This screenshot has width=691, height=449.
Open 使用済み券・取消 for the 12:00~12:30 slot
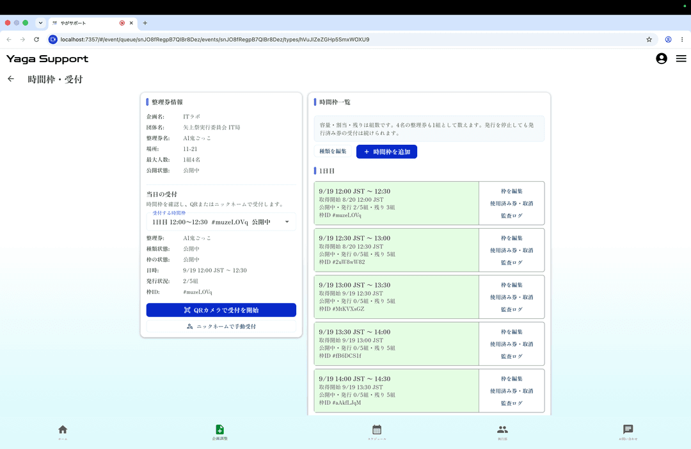(x=511, y=203)
